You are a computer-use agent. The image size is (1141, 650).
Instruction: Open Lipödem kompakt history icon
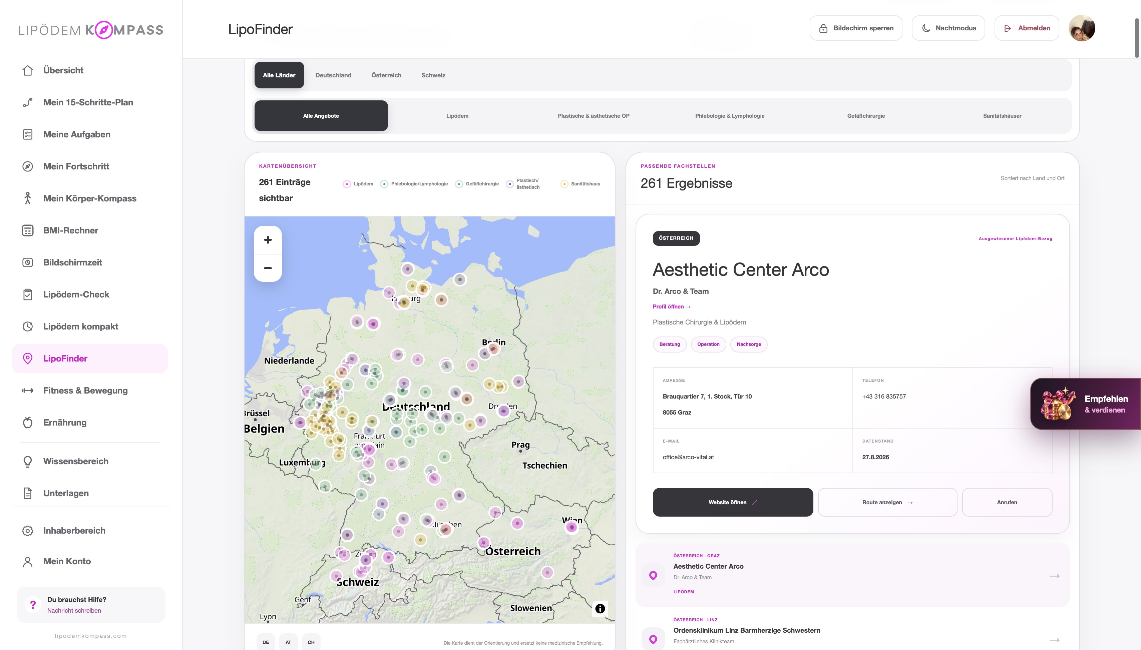[x=28, y=327]
